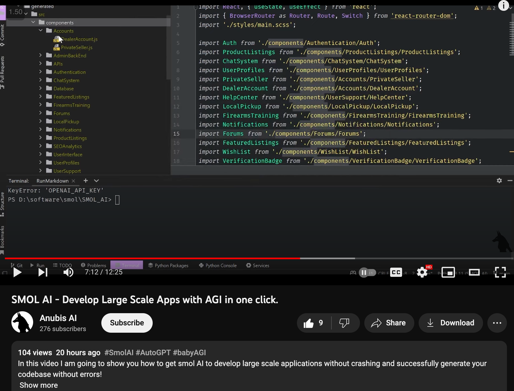The width and height of the screenshot is (514, 391).
Task: Enter fullscreen mode
Action: click(500, 272)
